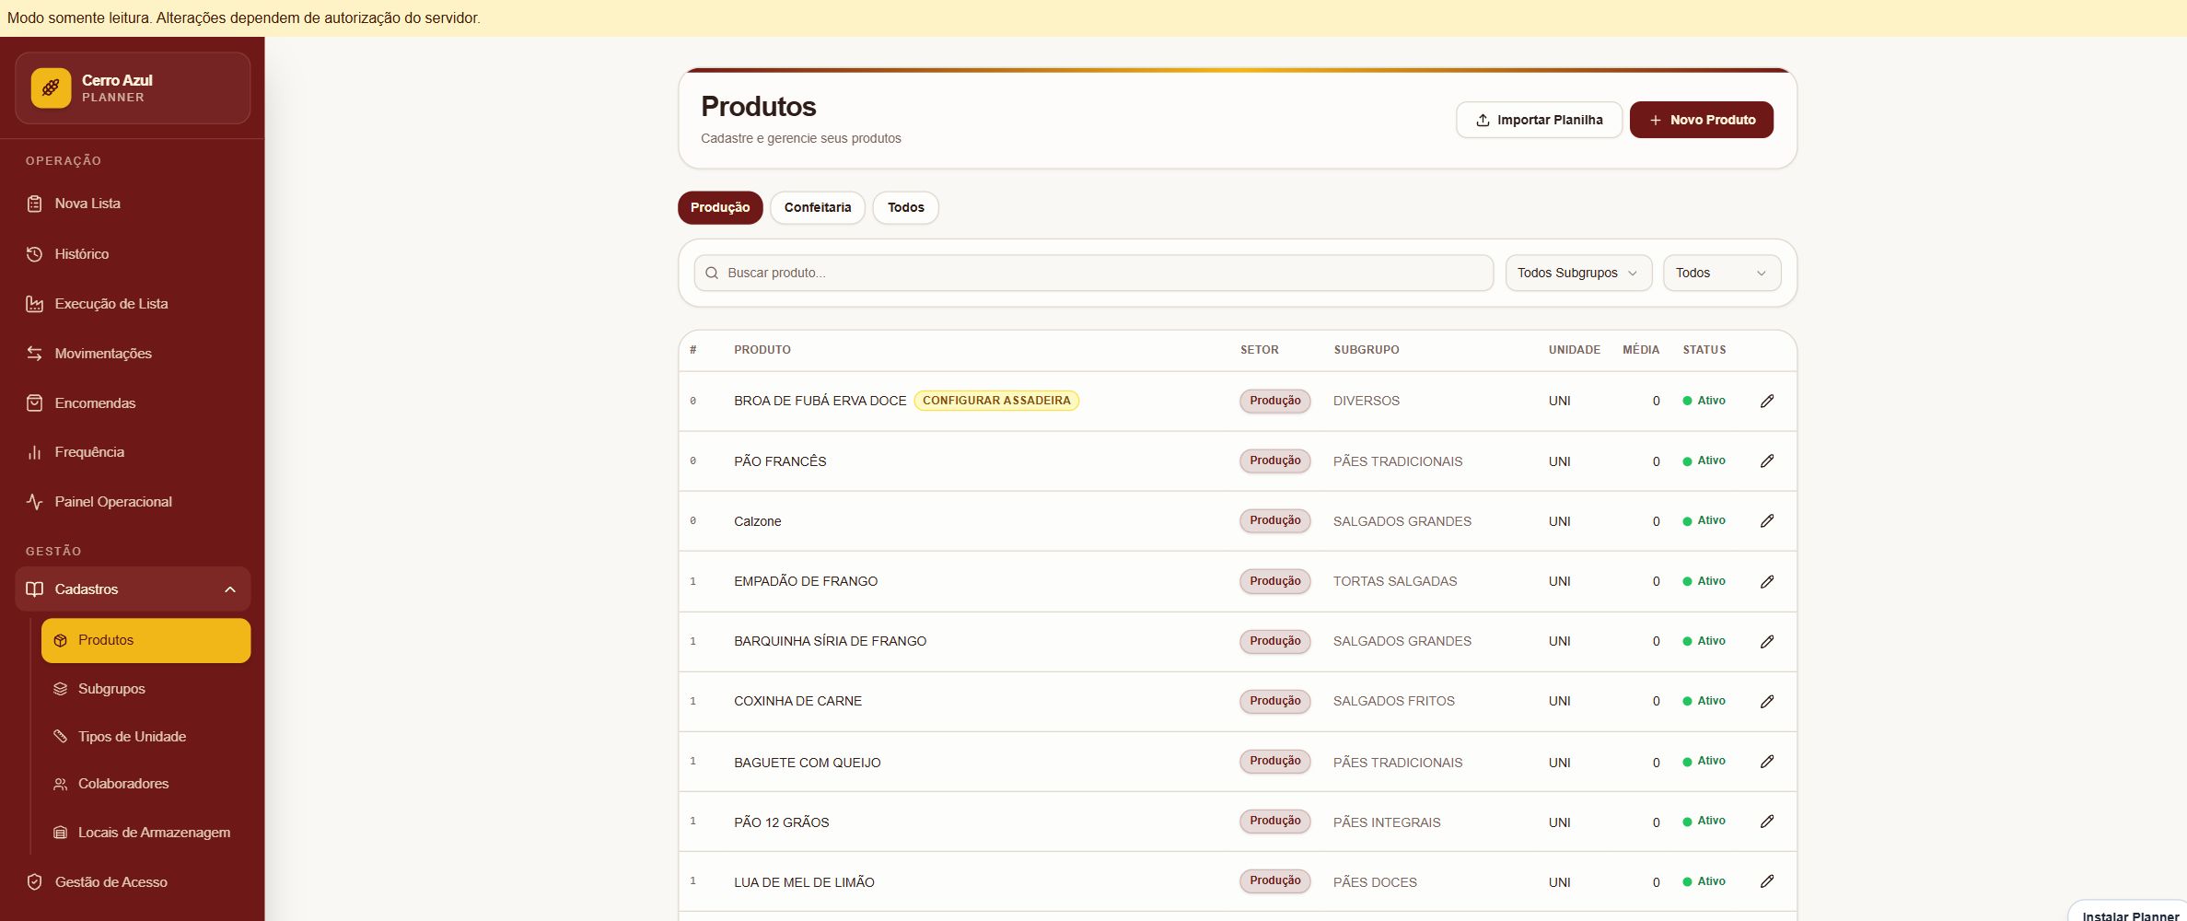Switch to the Confeitaria tab
Image resolution: width=2187 pixels, height=921 pixels.
pyautogui.click(x=818, y=207)
